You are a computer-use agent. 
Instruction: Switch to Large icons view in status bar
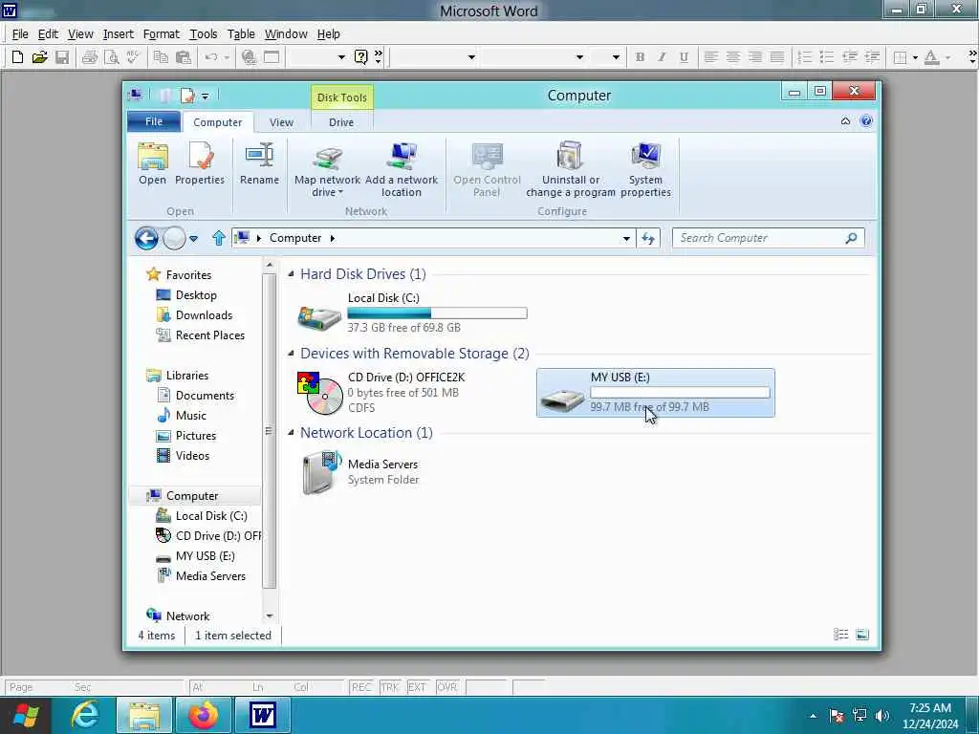[x=862, y=635]
